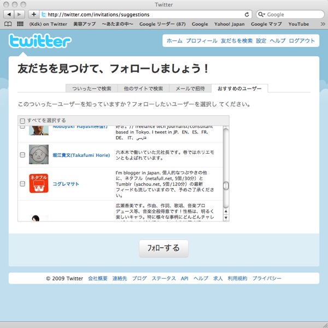This screenshot has height=328, width=328.
Task: Add bookmark with the plus button
Action: (x=34, y=14)
